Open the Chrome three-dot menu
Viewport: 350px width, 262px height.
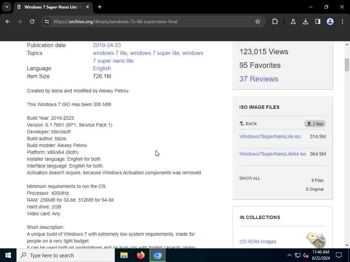(x=342, y=21)
